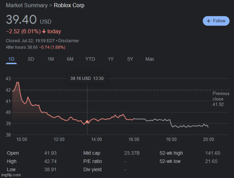This screenshot has height=178, width=234.
Task: Click the 12:00 x-axis time label
Action: 59,139
